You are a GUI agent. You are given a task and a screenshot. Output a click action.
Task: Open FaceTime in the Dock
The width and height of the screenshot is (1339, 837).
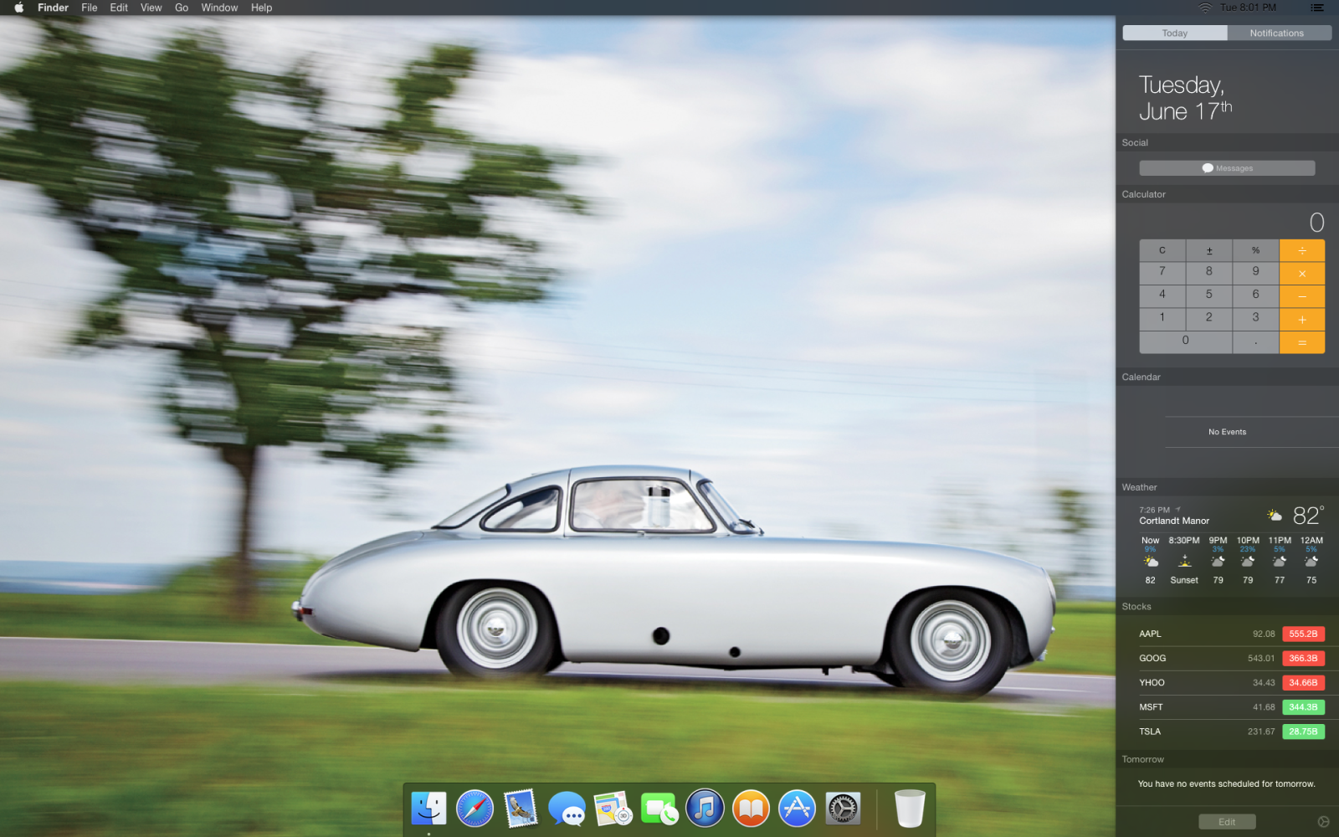tap(659, 809)
